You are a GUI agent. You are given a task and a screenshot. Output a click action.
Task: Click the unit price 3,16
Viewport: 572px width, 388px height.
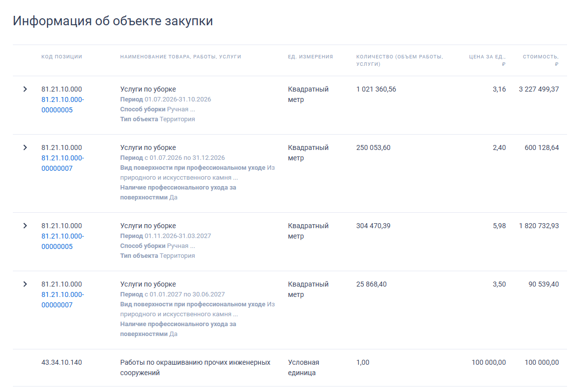coord(499,89)
